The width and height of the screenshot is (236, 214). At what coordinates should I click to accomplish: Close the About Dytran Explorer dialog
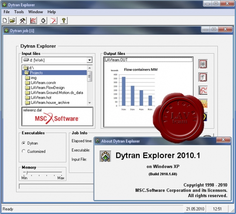(223, 140)
